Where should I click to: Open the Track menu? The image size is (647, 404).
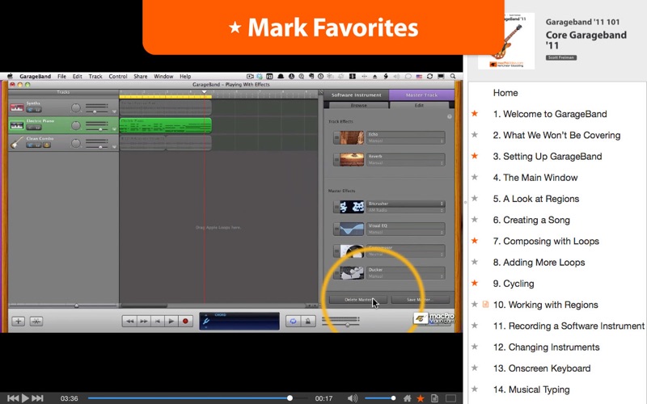95,76
